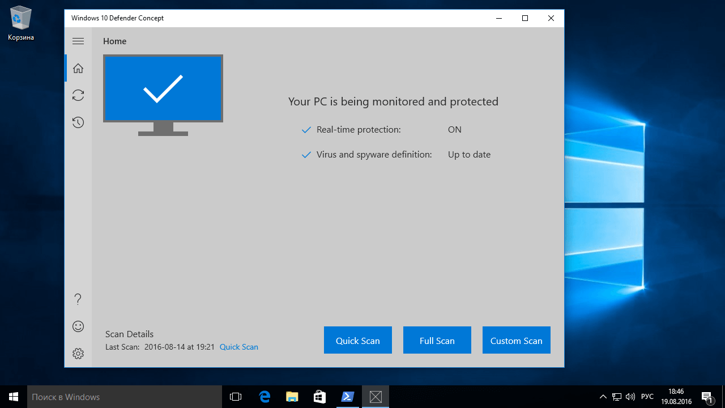The height and width of the screenshot is (408, 725).
Task: Click the Custom Scan button
Action: click(x=516, y=340)
